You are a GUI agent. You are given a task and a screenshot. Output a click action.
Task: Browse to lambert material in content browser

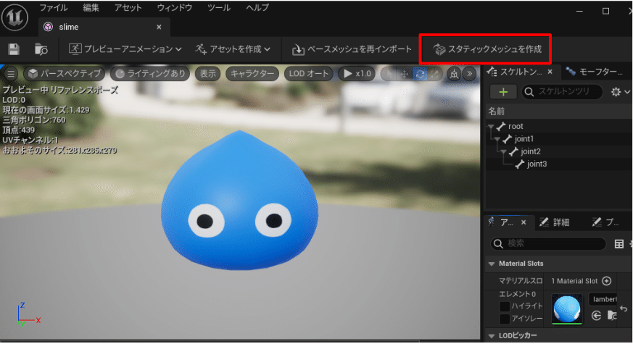(x=611, y=315)
